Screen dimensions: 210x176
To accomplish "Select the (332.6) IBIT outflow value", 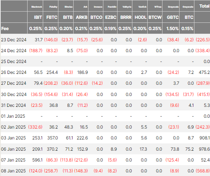I will click(x=35, y=127).
